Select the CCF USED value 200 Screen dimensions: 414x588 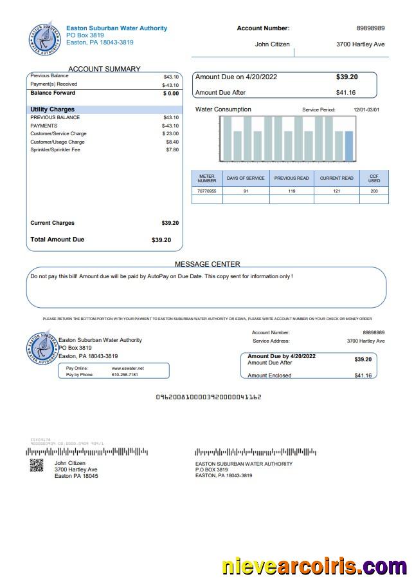click(x=373, y=191)
